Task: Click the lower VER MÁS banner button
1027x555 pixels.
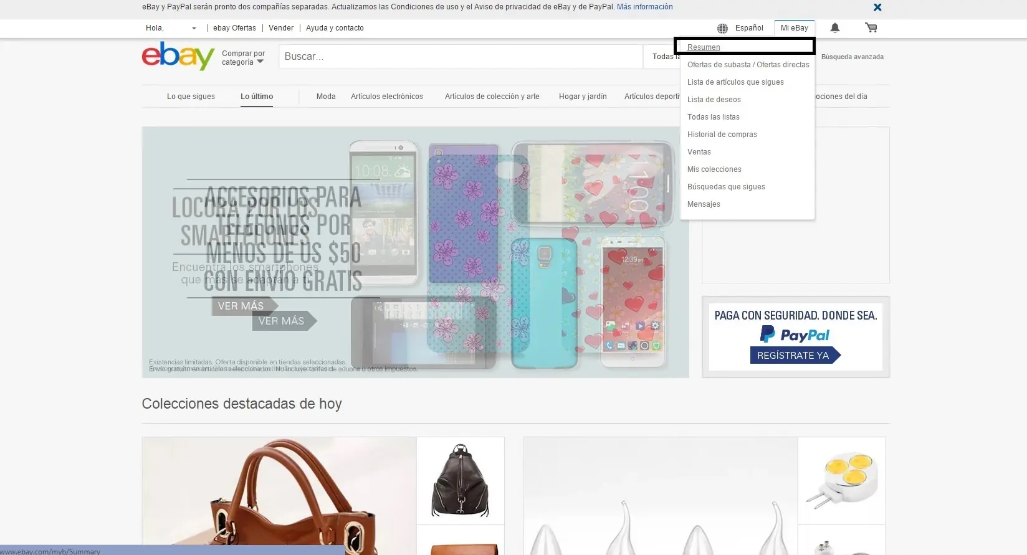Action: point(284,321)
